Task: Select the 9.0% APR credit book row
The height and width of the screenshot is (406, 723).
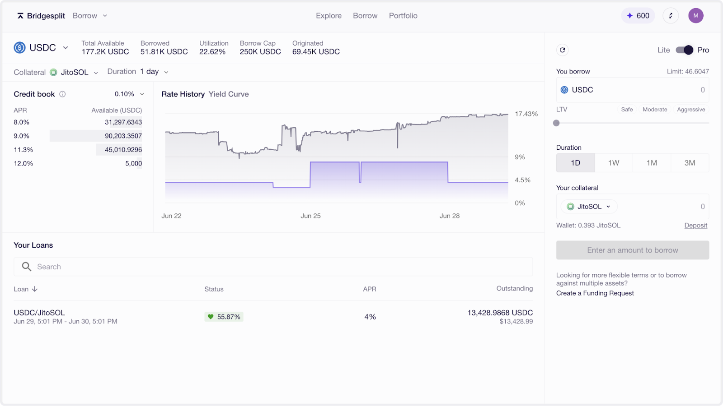Action: tap(78, 136)
